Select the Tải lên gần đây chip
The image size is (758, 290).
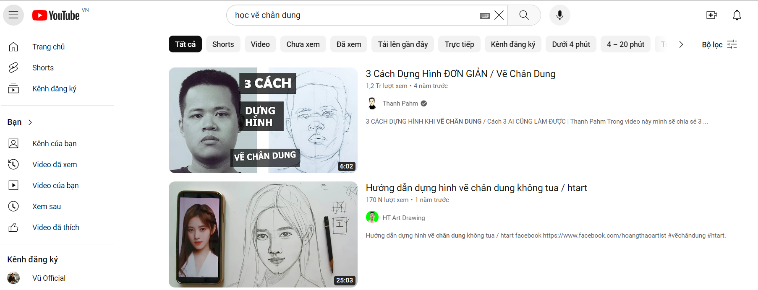pyautogui.click(x=403, y=44)
